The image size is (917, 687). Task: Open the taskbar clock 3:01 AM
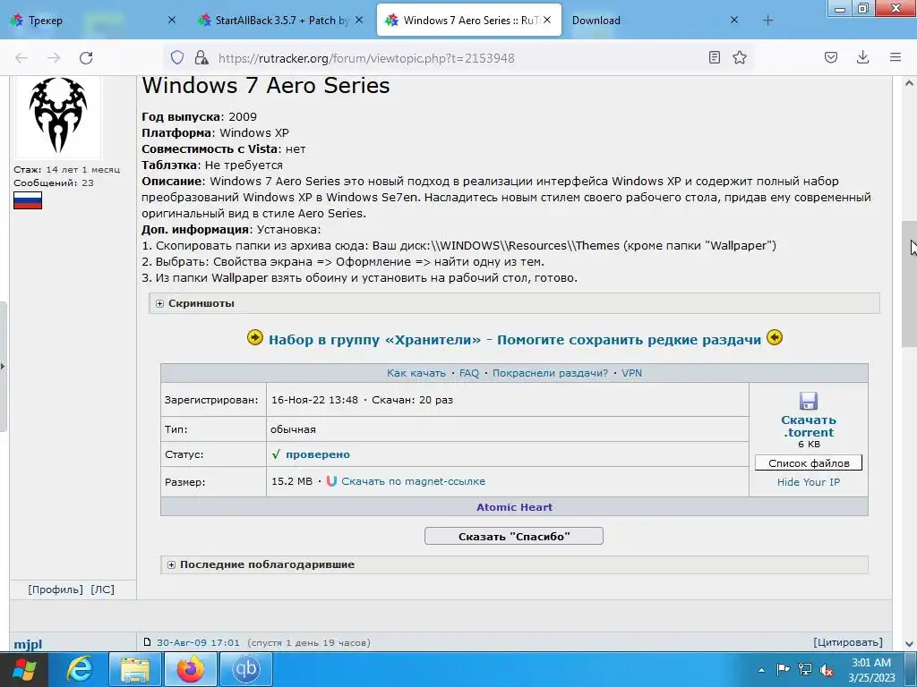[871, 669]
